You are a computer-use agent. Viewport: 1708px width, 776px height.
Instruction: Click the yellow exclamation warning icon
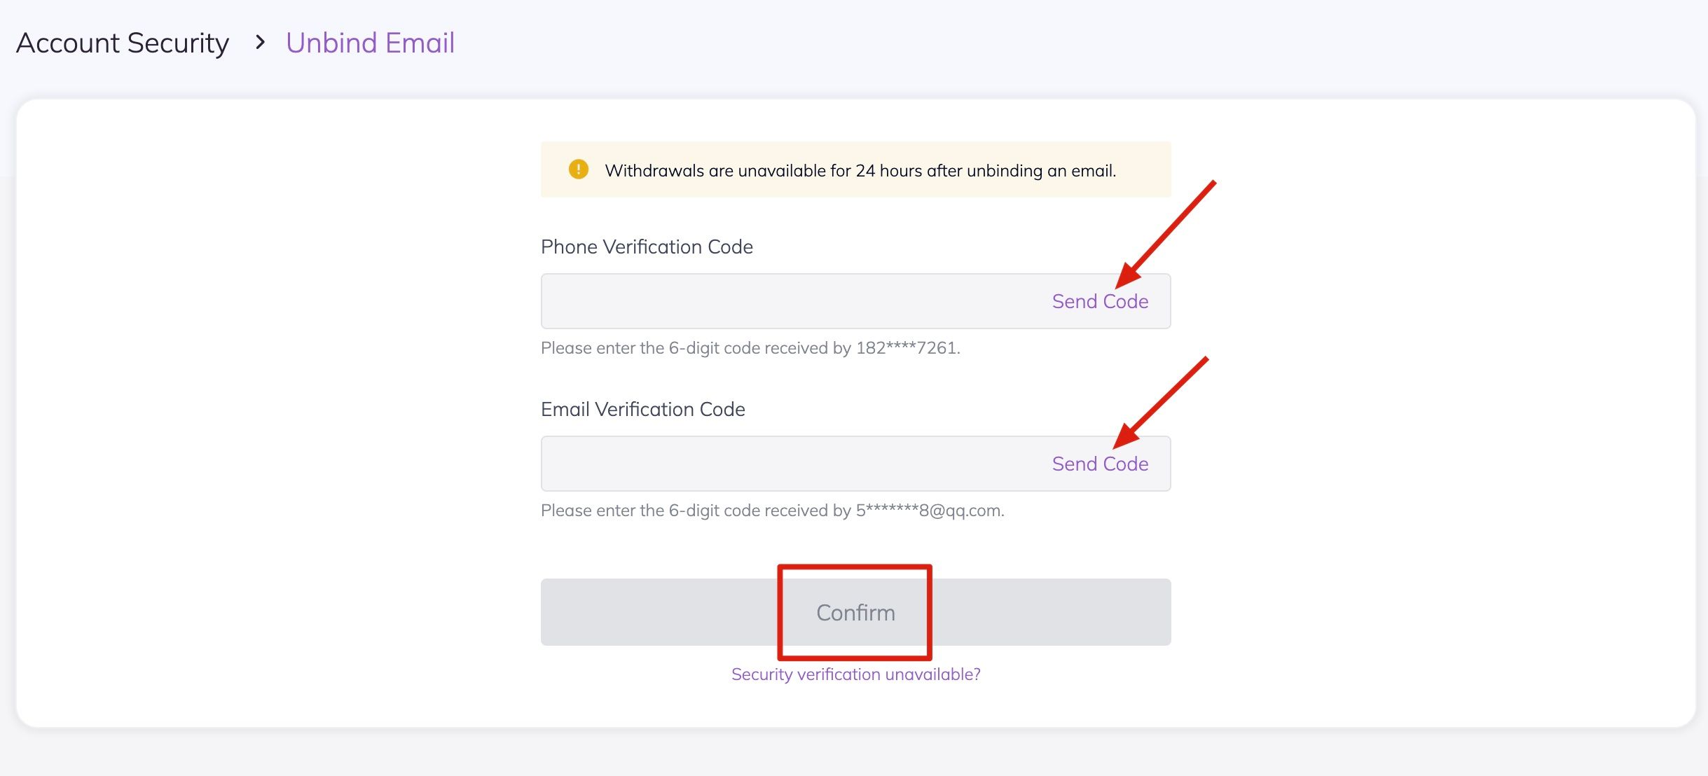tap(579, 169)
